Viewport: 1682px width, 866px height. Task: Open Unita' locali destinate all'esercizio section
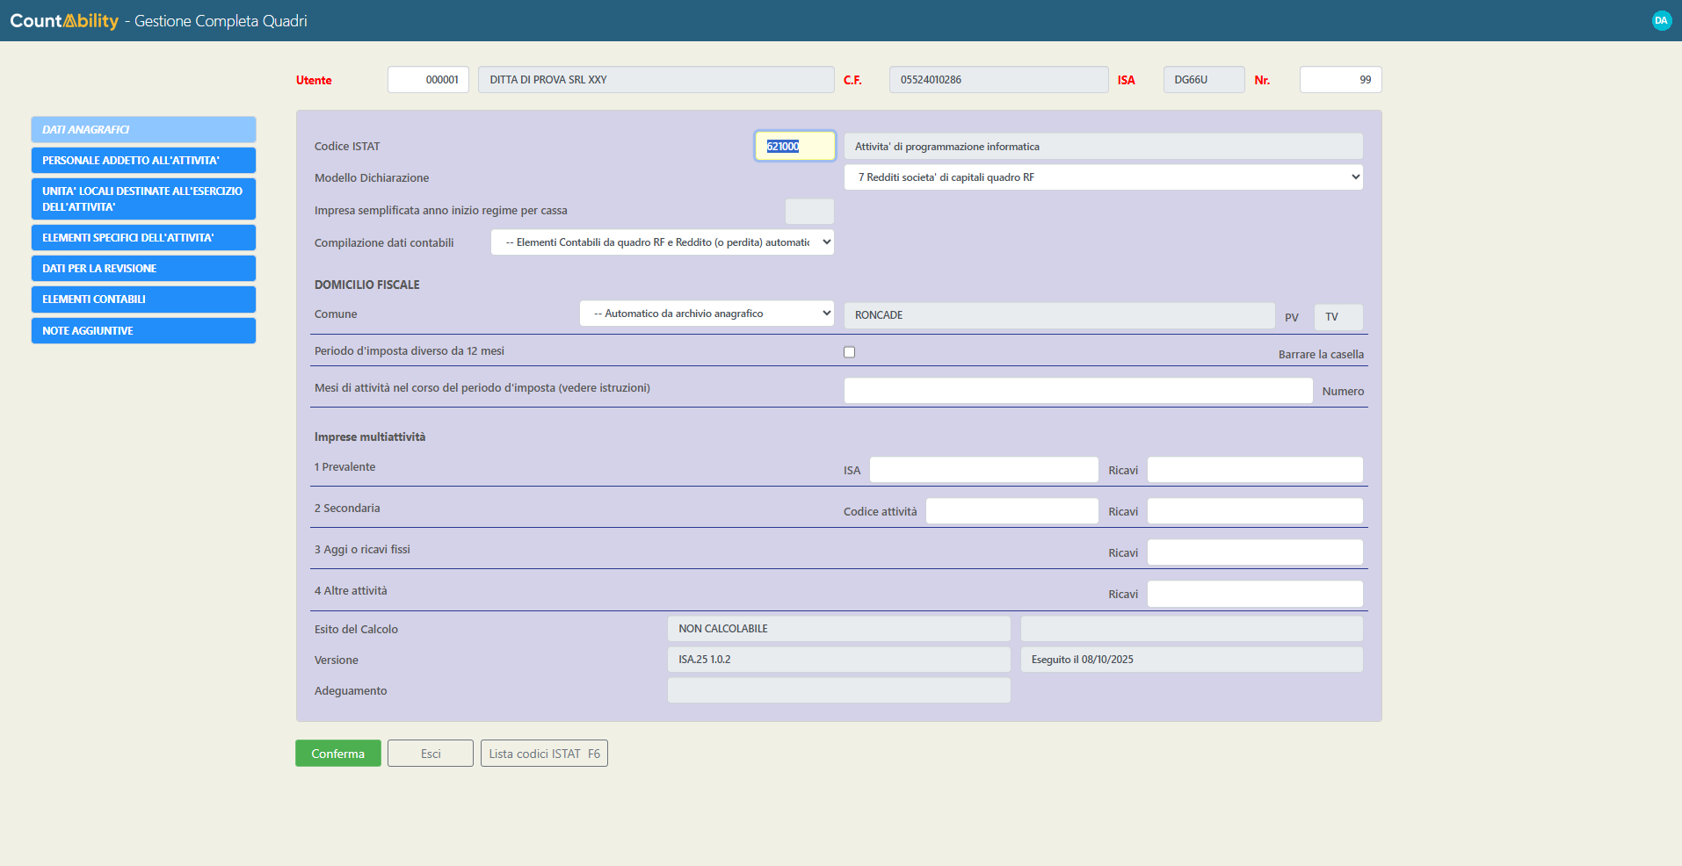pyautogui.click(x=143, y=199)
